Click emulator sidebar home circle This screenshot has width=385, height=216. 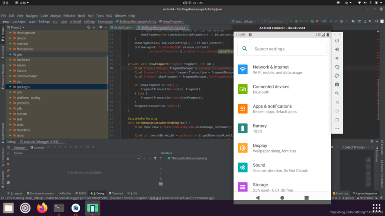click(x=337, y=111)
